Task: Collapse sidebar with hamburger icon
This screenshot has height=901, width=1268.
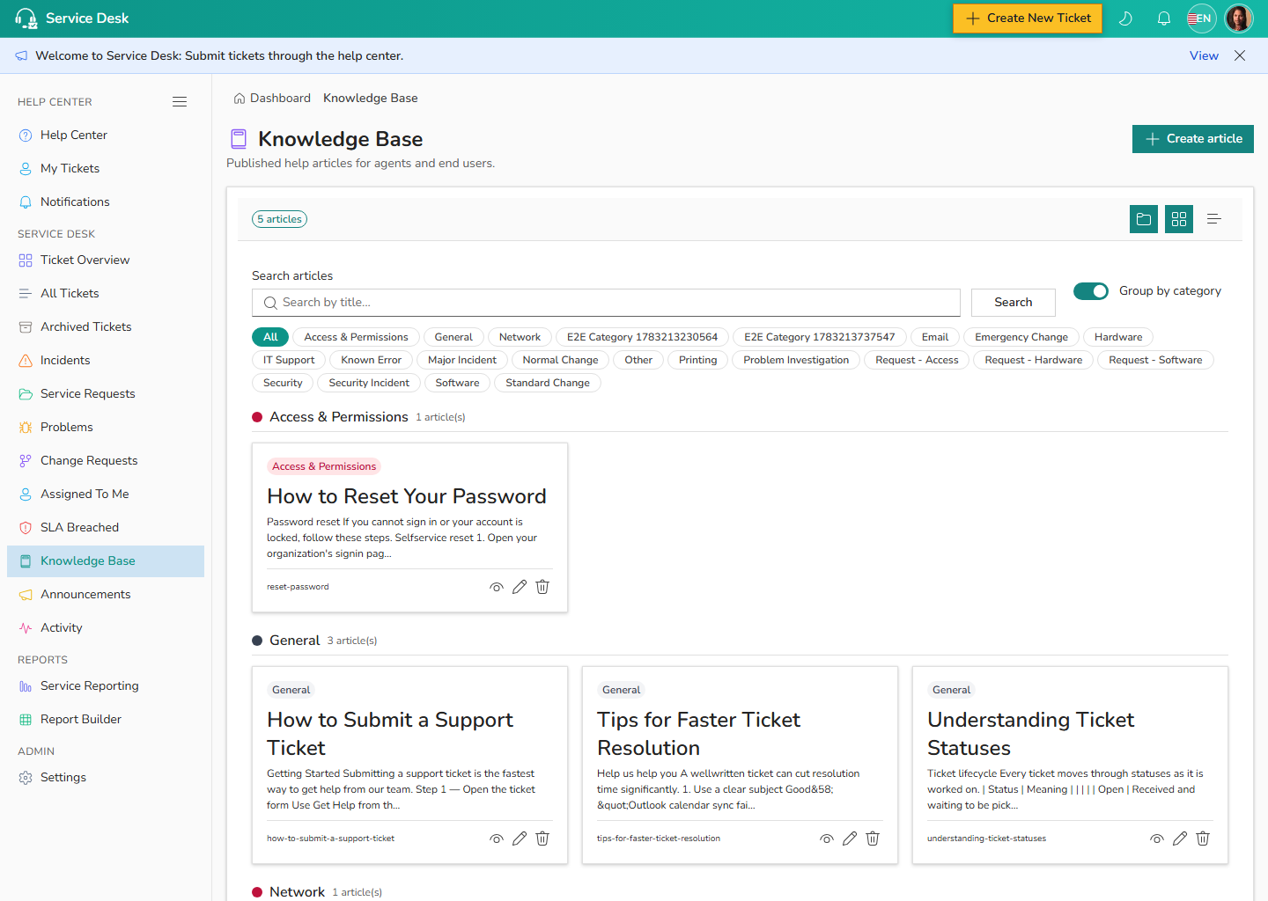Action: pyautogui.click(x=180, y=102)
